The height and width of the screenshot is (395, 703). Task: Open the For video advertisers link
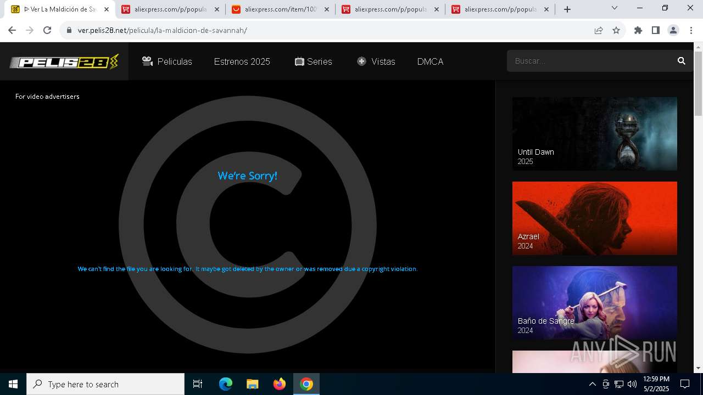pos(47,97)
